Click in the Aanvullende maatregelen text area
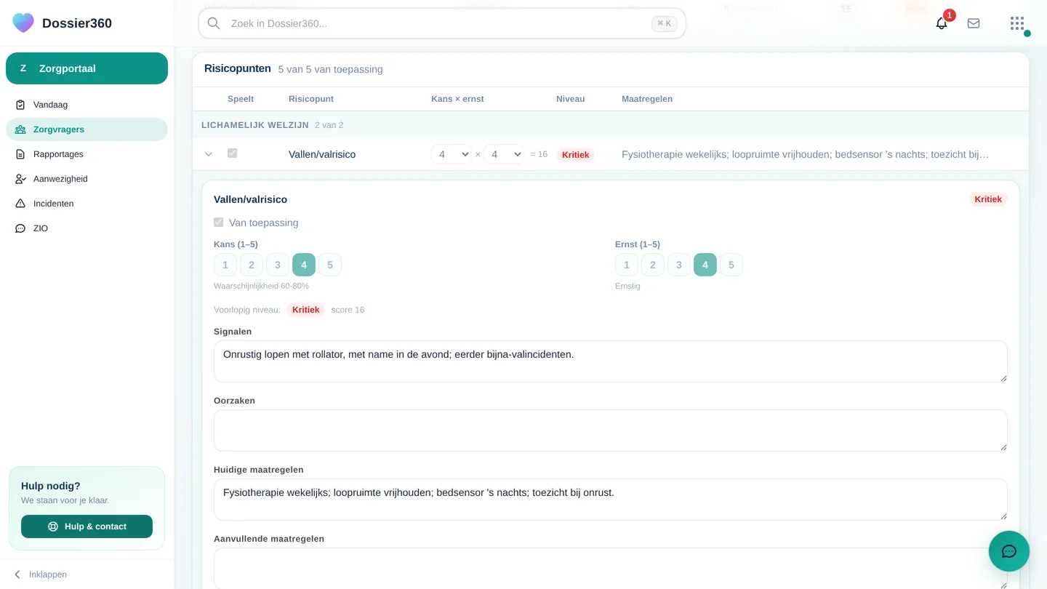This screenshot has height=589, width=1047. [611, 568]
